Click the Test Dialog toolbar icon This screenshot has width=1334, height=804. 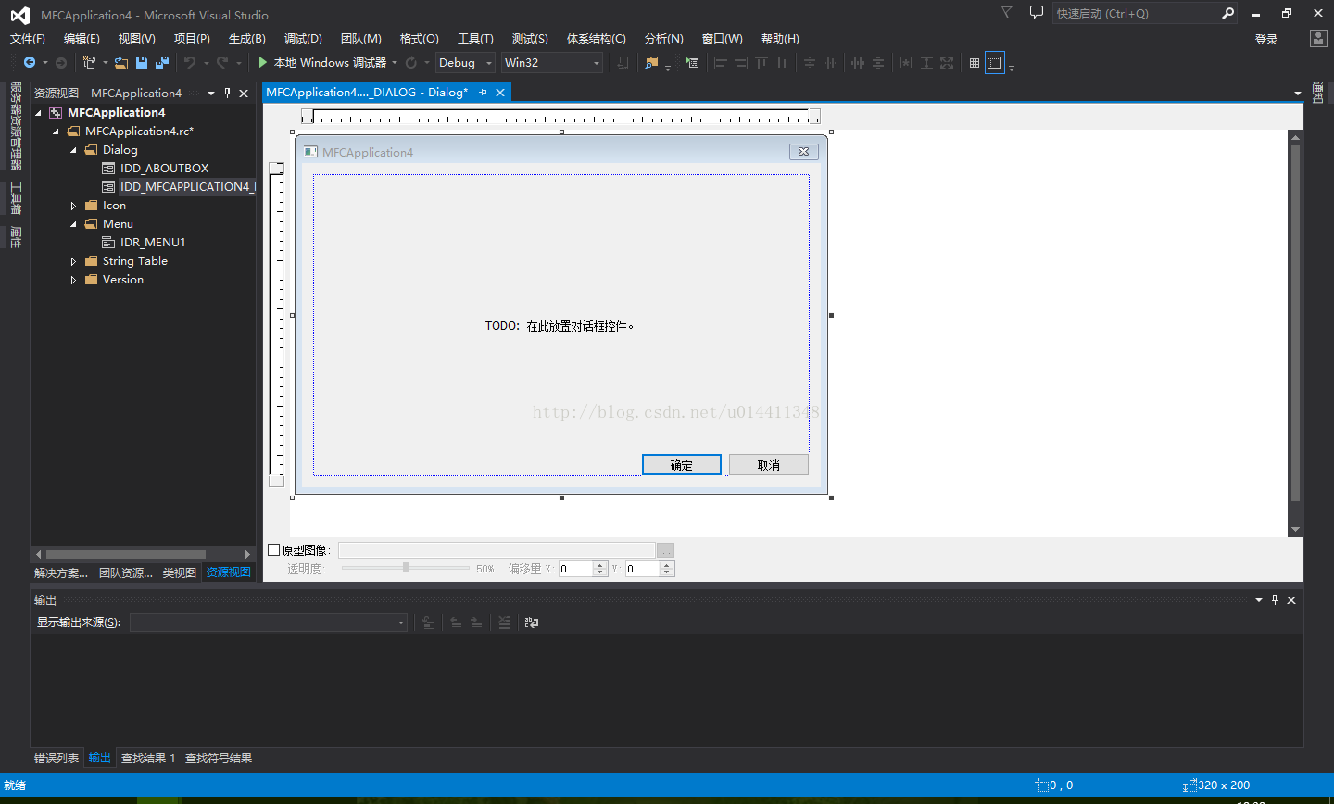(692, 62)
